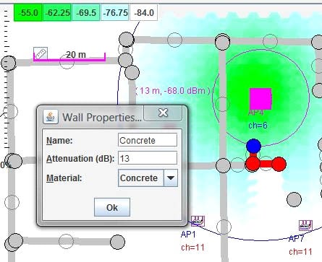The image size is (322, 262).
Task: Click the AP1 access point icon
Action: [198, 221]
